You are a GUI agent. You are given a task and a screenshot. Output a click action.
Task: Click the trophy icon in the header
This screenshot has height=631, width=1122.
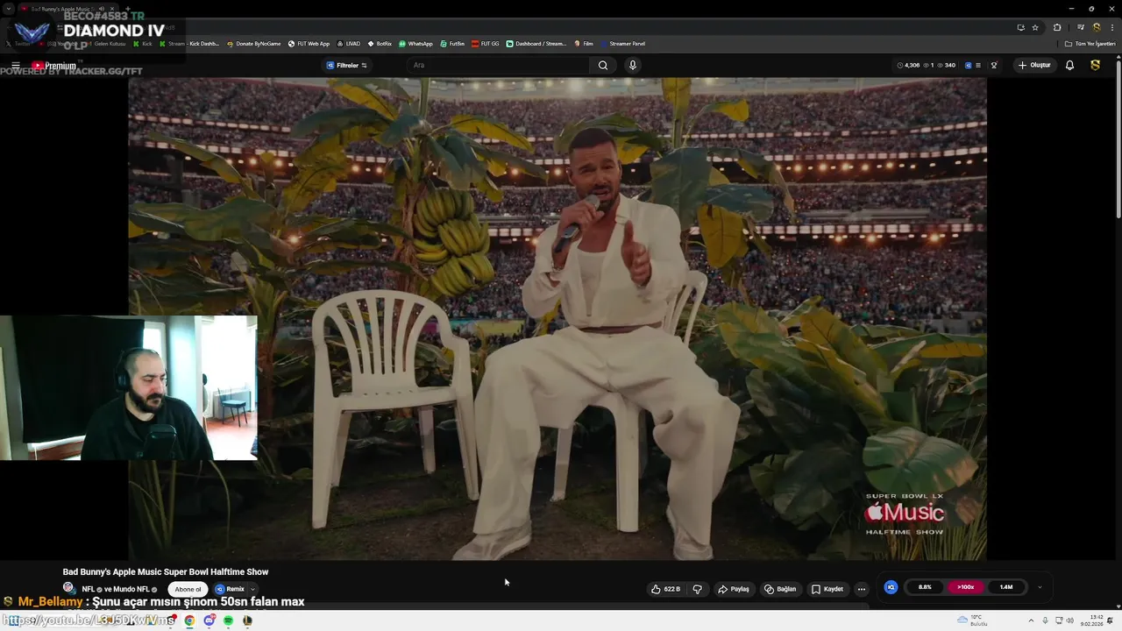[x=994, y=65]
